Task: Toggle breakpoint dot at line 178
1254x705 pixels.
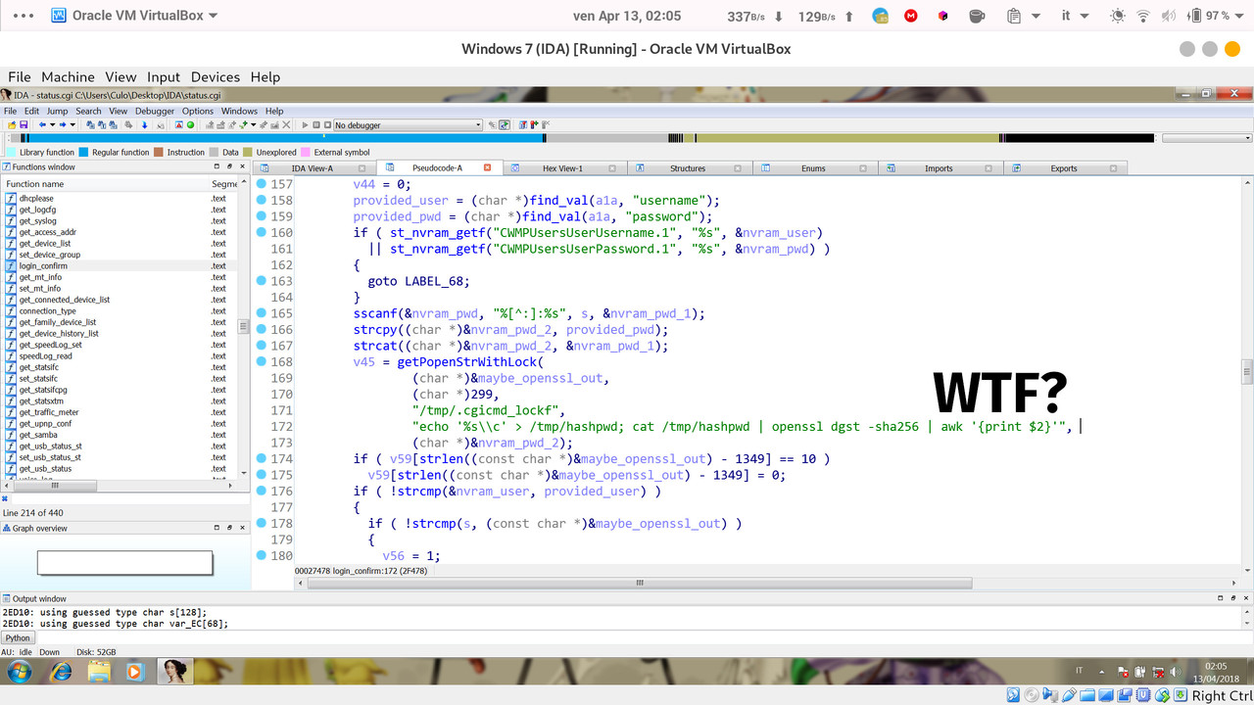Action: [262, 523]
